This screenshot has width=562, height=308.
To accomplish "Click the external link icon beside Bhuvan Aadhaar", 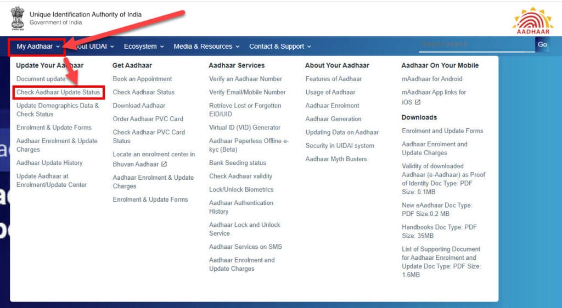I will click(x=164, y=164).
